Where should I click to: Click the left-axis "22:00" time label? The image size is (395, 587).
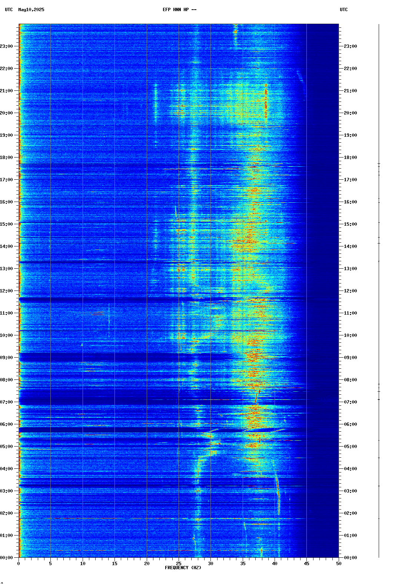pos(6,69)
